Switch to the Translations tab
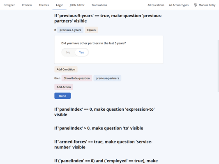Image resolution: width=219 pixels, height=164 pixels. click(x=99, y=5)
